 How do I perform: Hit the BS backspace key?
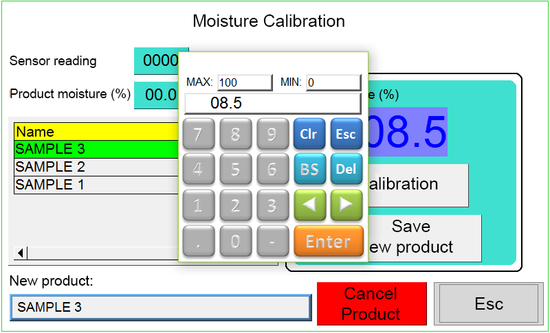(309, 168)
